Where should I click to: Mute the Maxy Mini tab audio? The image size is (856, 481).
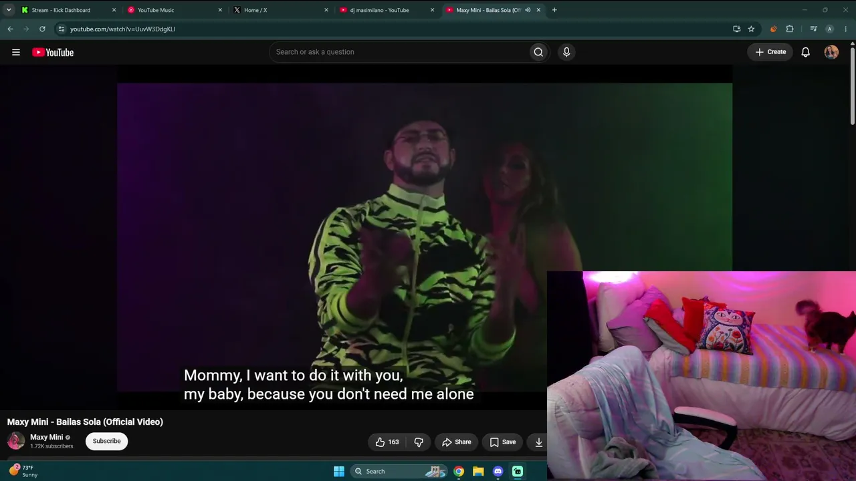point(528,10)
